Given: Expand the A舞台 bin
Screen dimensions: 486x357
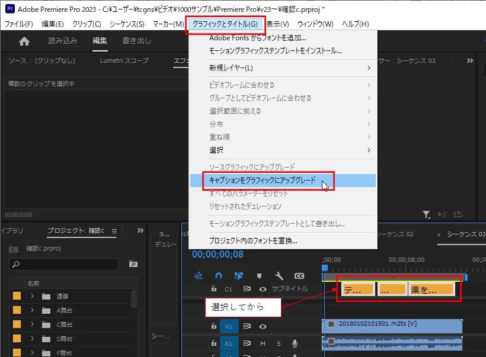Looking at the screenshot, I should (32, 310).
